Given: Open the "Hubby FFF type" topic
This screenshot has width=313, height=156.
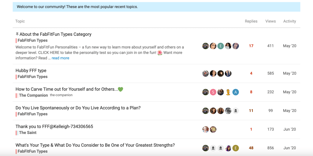Looking at the screenshot, I should pyautogui.click(x=31, y=70).
